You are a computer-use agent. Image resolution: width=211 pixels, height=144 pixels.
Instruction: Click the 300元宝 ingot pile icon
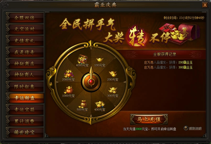pos(113,90)
